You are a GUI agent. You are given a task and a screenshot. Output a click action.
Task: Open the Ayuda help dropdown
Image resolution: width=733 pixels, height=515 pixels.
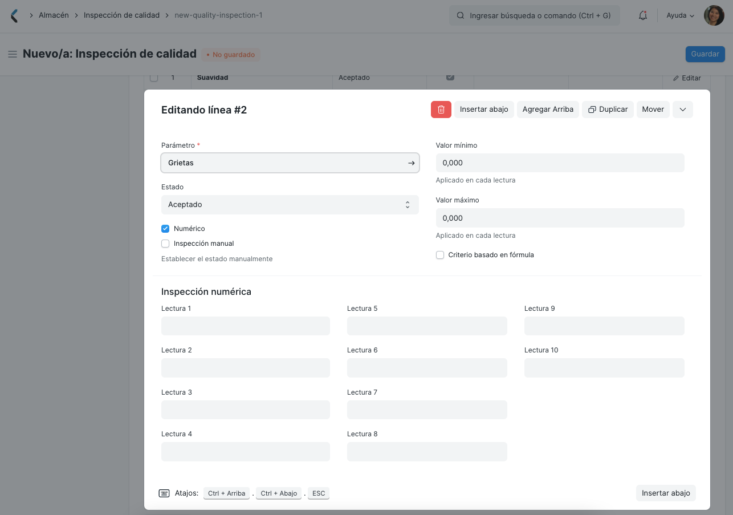(x=681, y=15)
